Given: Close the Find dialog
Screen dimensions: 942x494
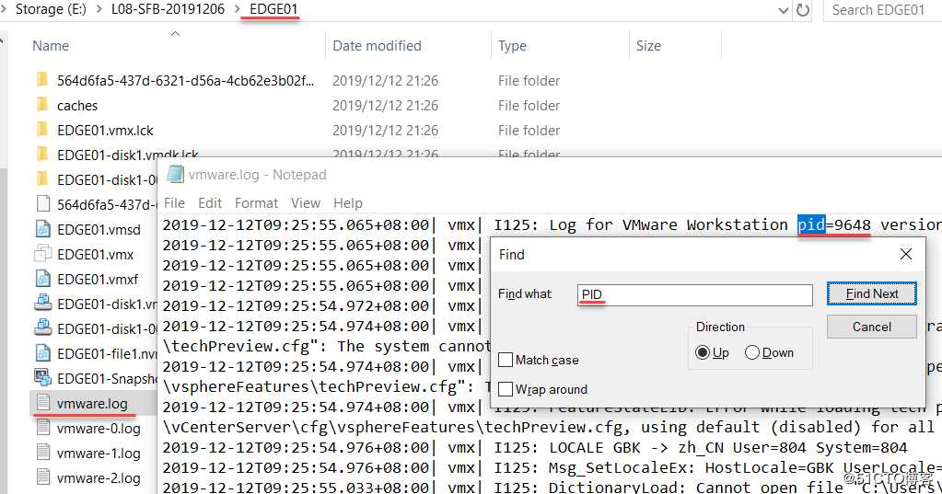Looking at the screenshot, I should pyautogui.click(x=906, y=254).
